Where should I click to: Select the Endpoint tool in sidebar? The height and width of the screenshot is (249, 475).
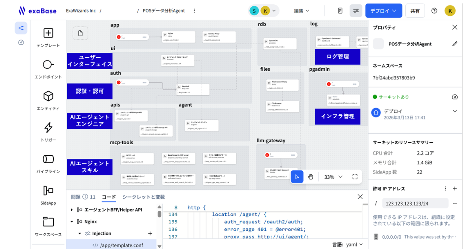(48, 65)
